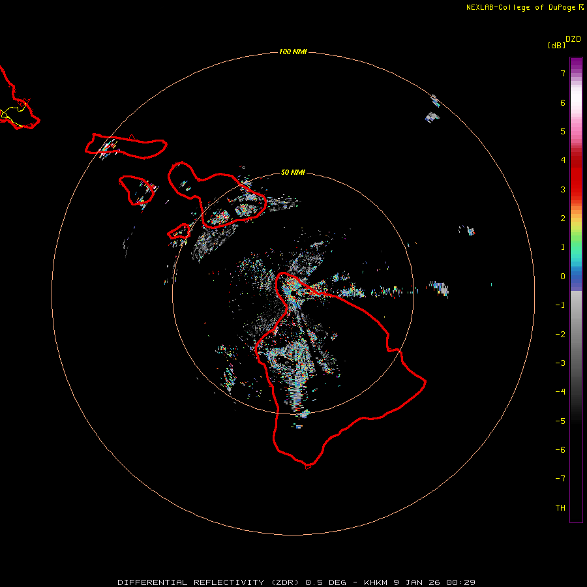Screen dimensions: 587x587
Task: Click the TH threshold label on color bar
Action: tap(560, 508)
